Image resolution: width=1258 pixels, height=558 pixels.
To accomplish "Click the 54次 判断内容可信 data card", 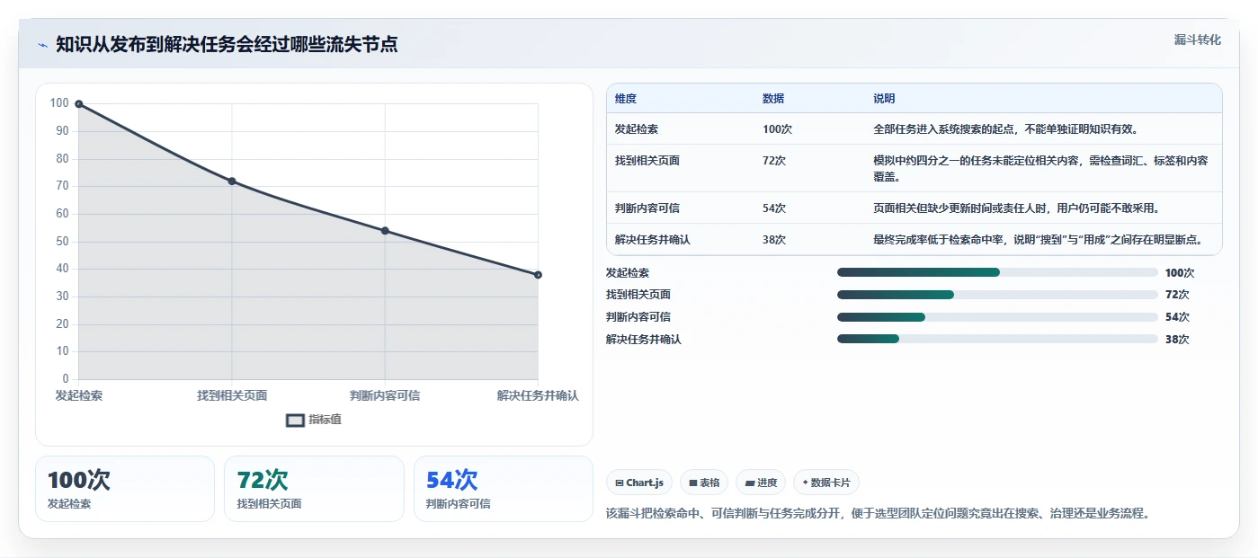I will [x=504, y=489].
